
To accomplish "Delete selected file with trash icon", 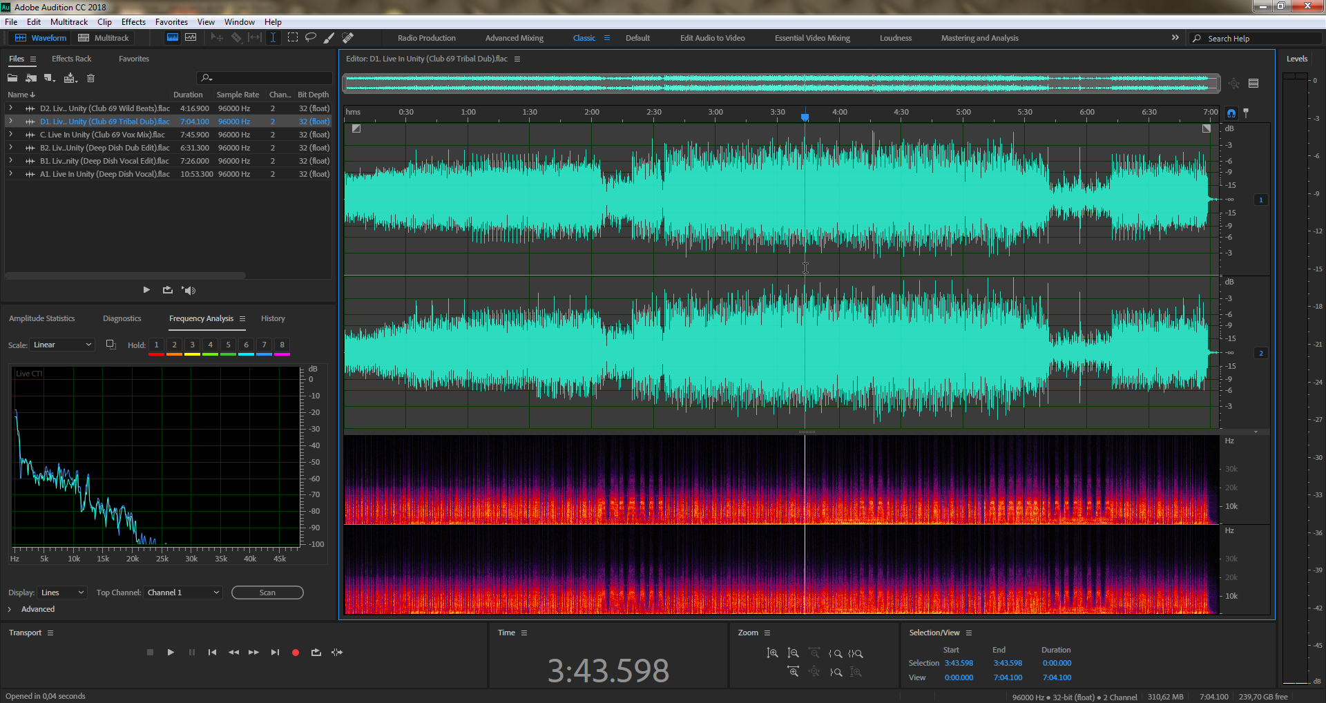I will tap(90, 78).
